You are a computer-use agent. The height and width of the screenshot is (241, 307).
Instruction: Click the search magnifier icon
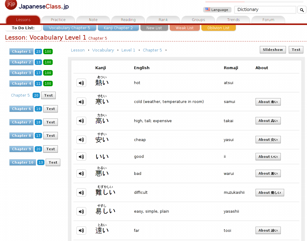click(x=301, y=10)
